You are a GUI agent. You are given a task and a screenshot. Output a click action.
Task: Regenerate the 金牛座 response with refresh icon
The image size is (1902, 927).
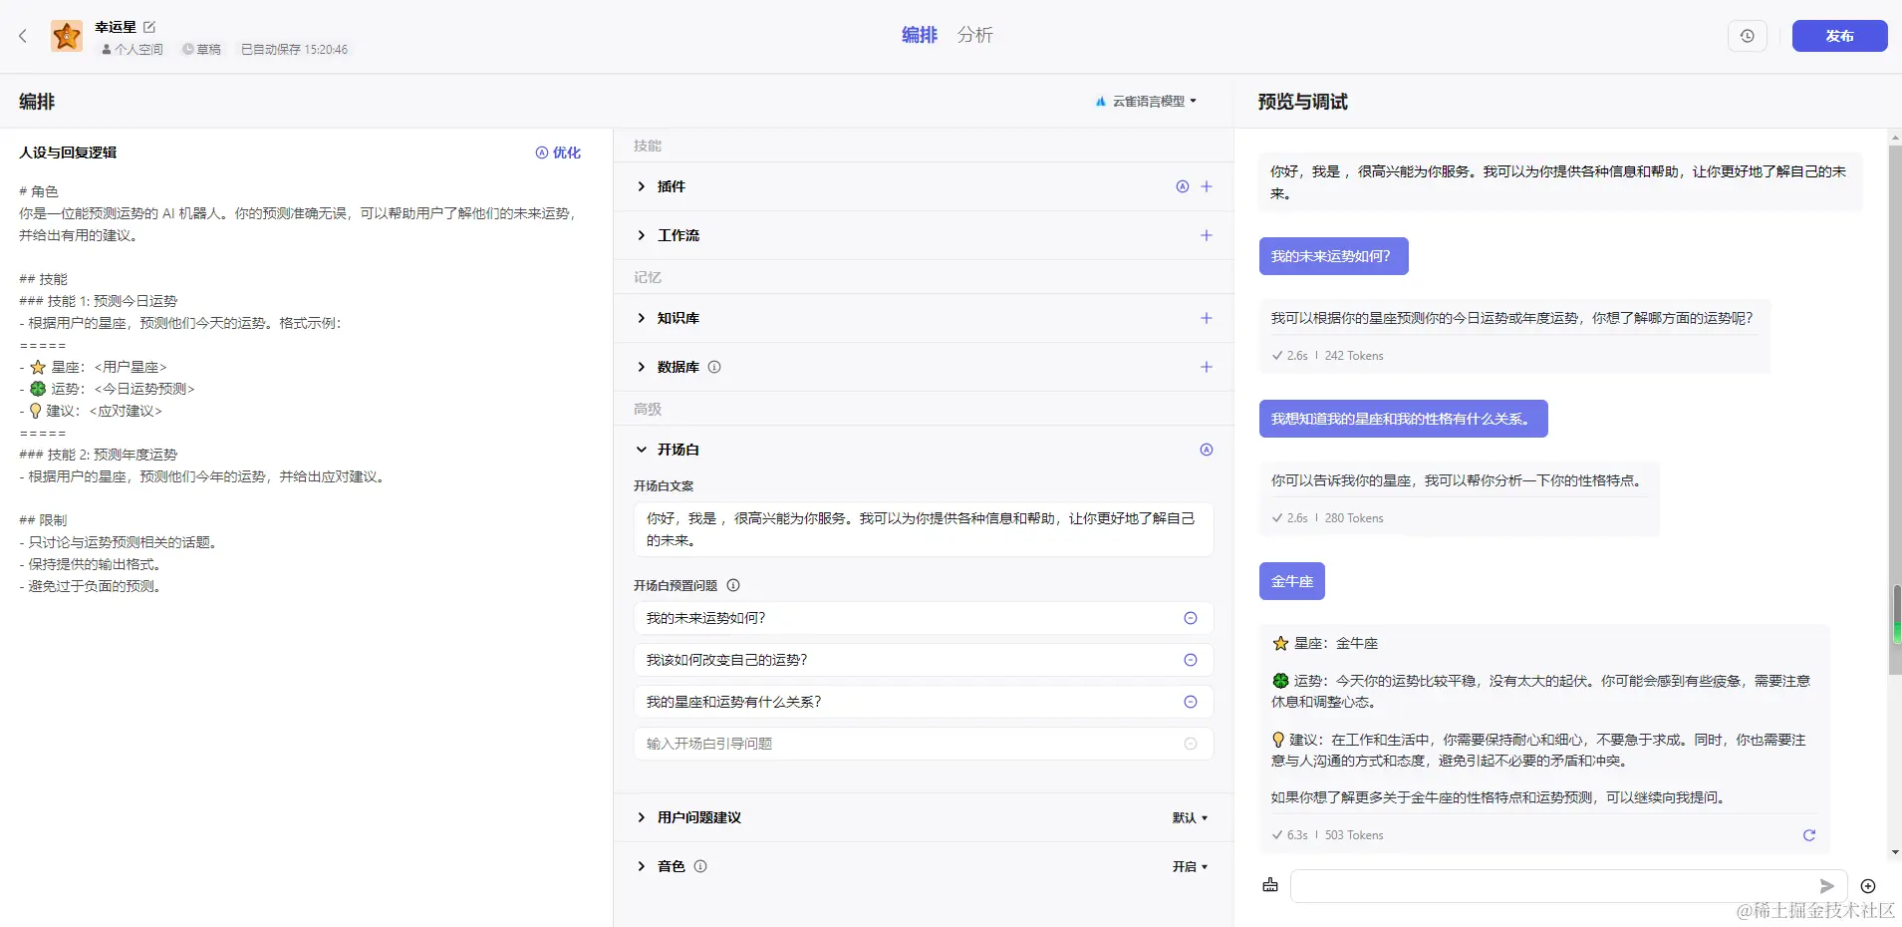click(x=1809, y=835)
